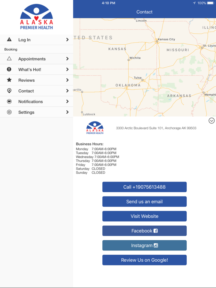
Task: Click the chevron on the Settings row
Action: [67, 112]
